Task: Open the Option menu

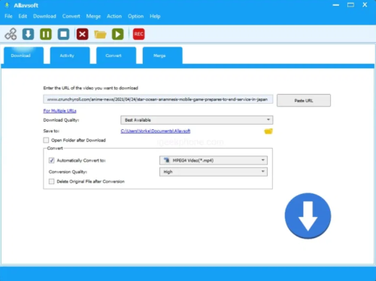Action: [x=135, y=17]
